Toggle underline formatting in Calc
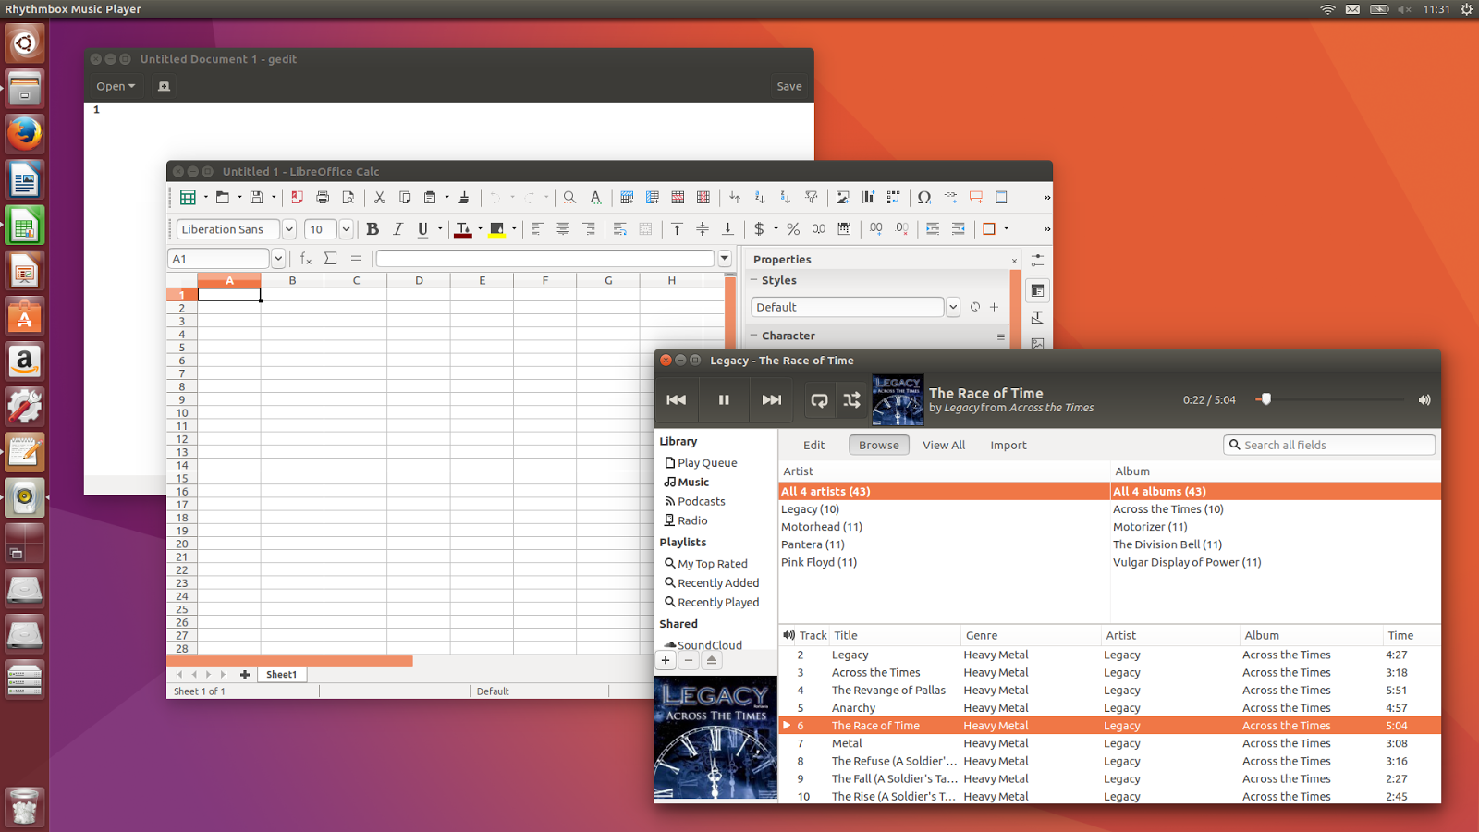This screenshot has height=832, width=1479. [x=423, y=228]
